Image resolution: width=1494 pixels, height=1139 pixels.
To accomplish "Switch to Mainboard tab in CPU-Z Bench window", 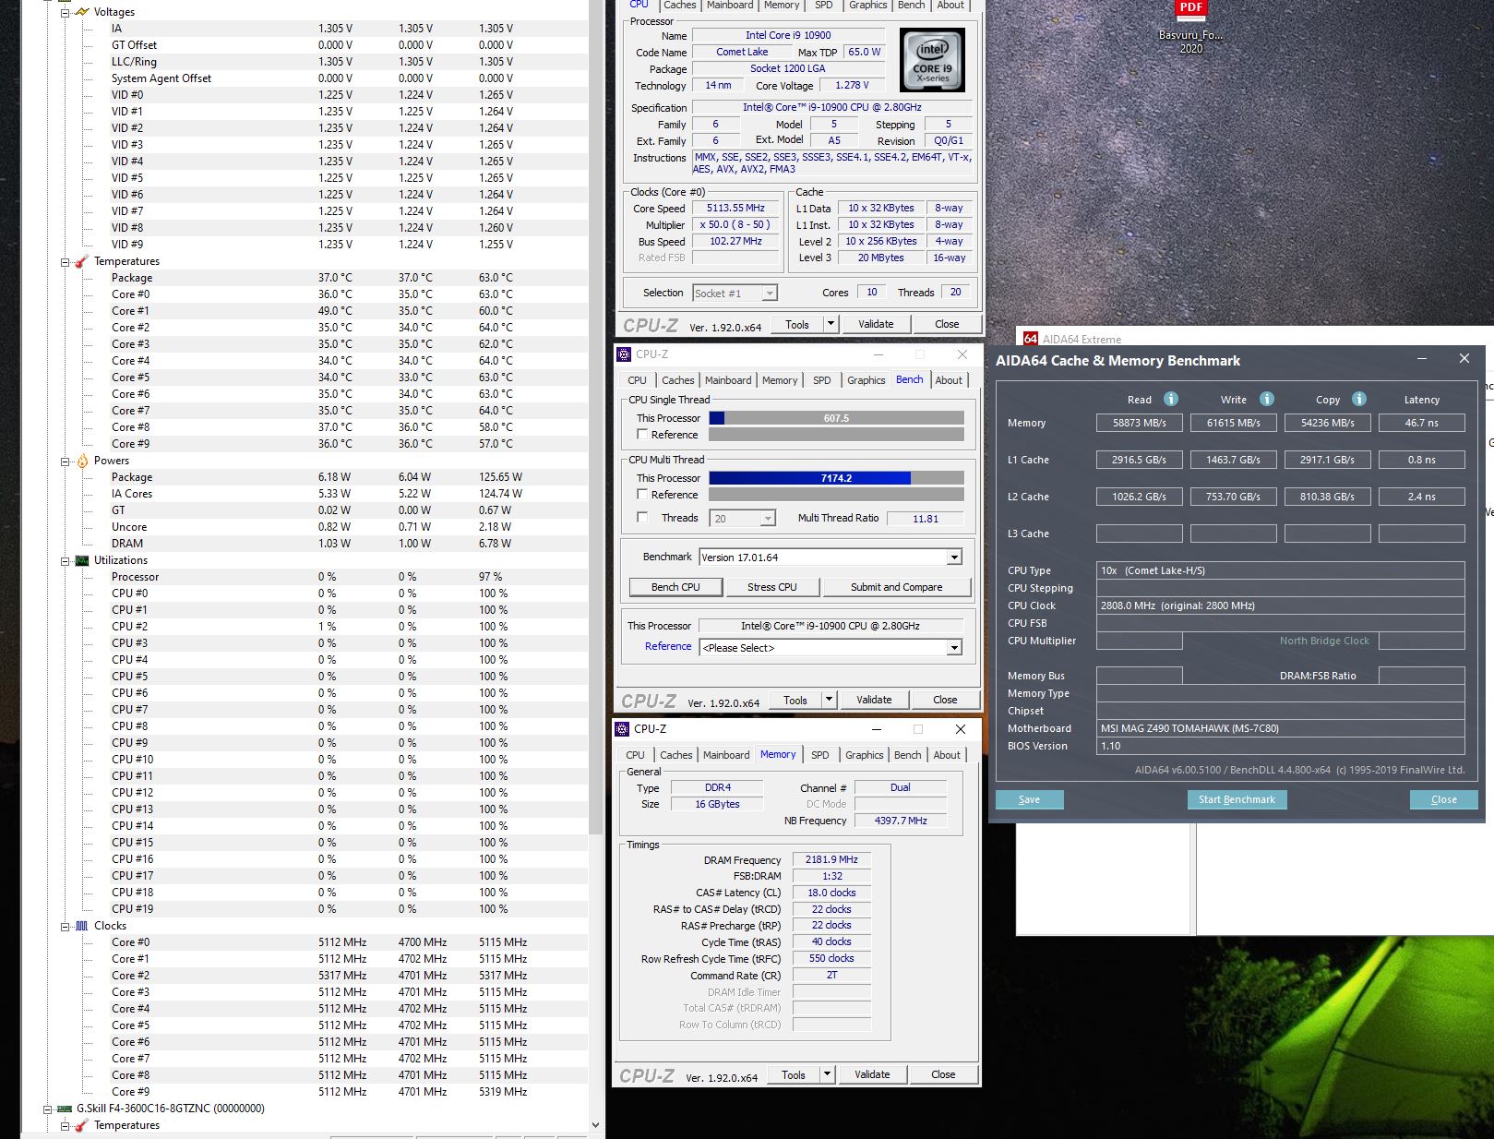I will pyautogui.click(x=728, y=380).
